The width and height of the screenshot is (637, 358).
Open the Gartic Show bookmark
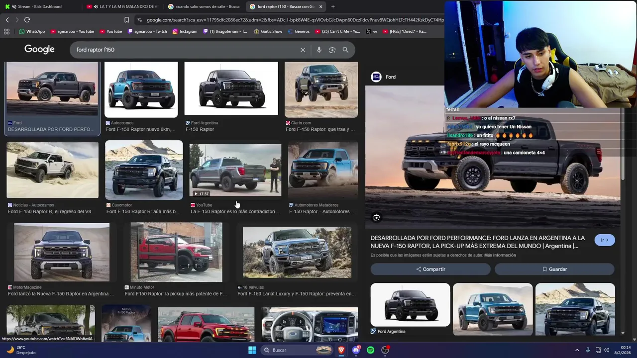268,31
